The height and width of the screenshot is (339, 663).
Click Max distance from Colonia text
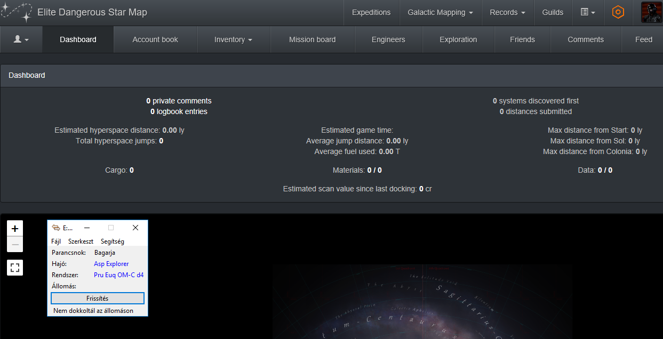pyautogui.click(x=595, y=151)
